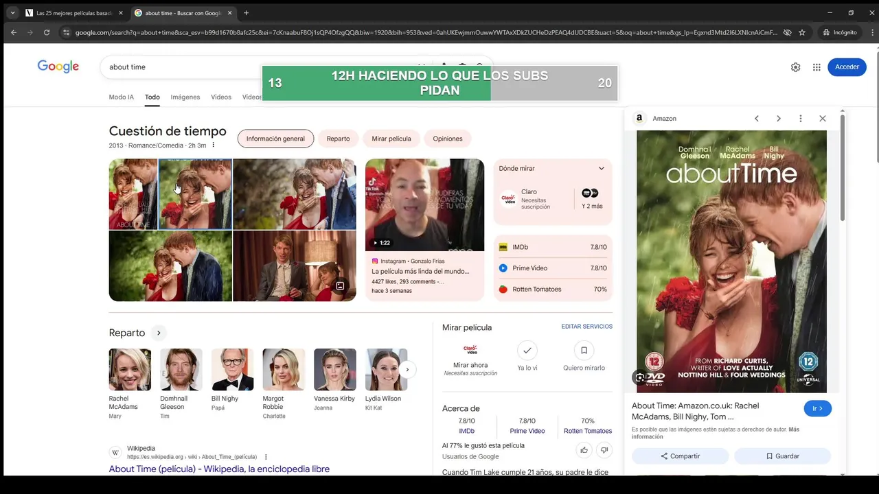Open the IMDb link under Acerca de
Image resolution: width=879 pixels, height=494 pixels.
pos(467,431)
